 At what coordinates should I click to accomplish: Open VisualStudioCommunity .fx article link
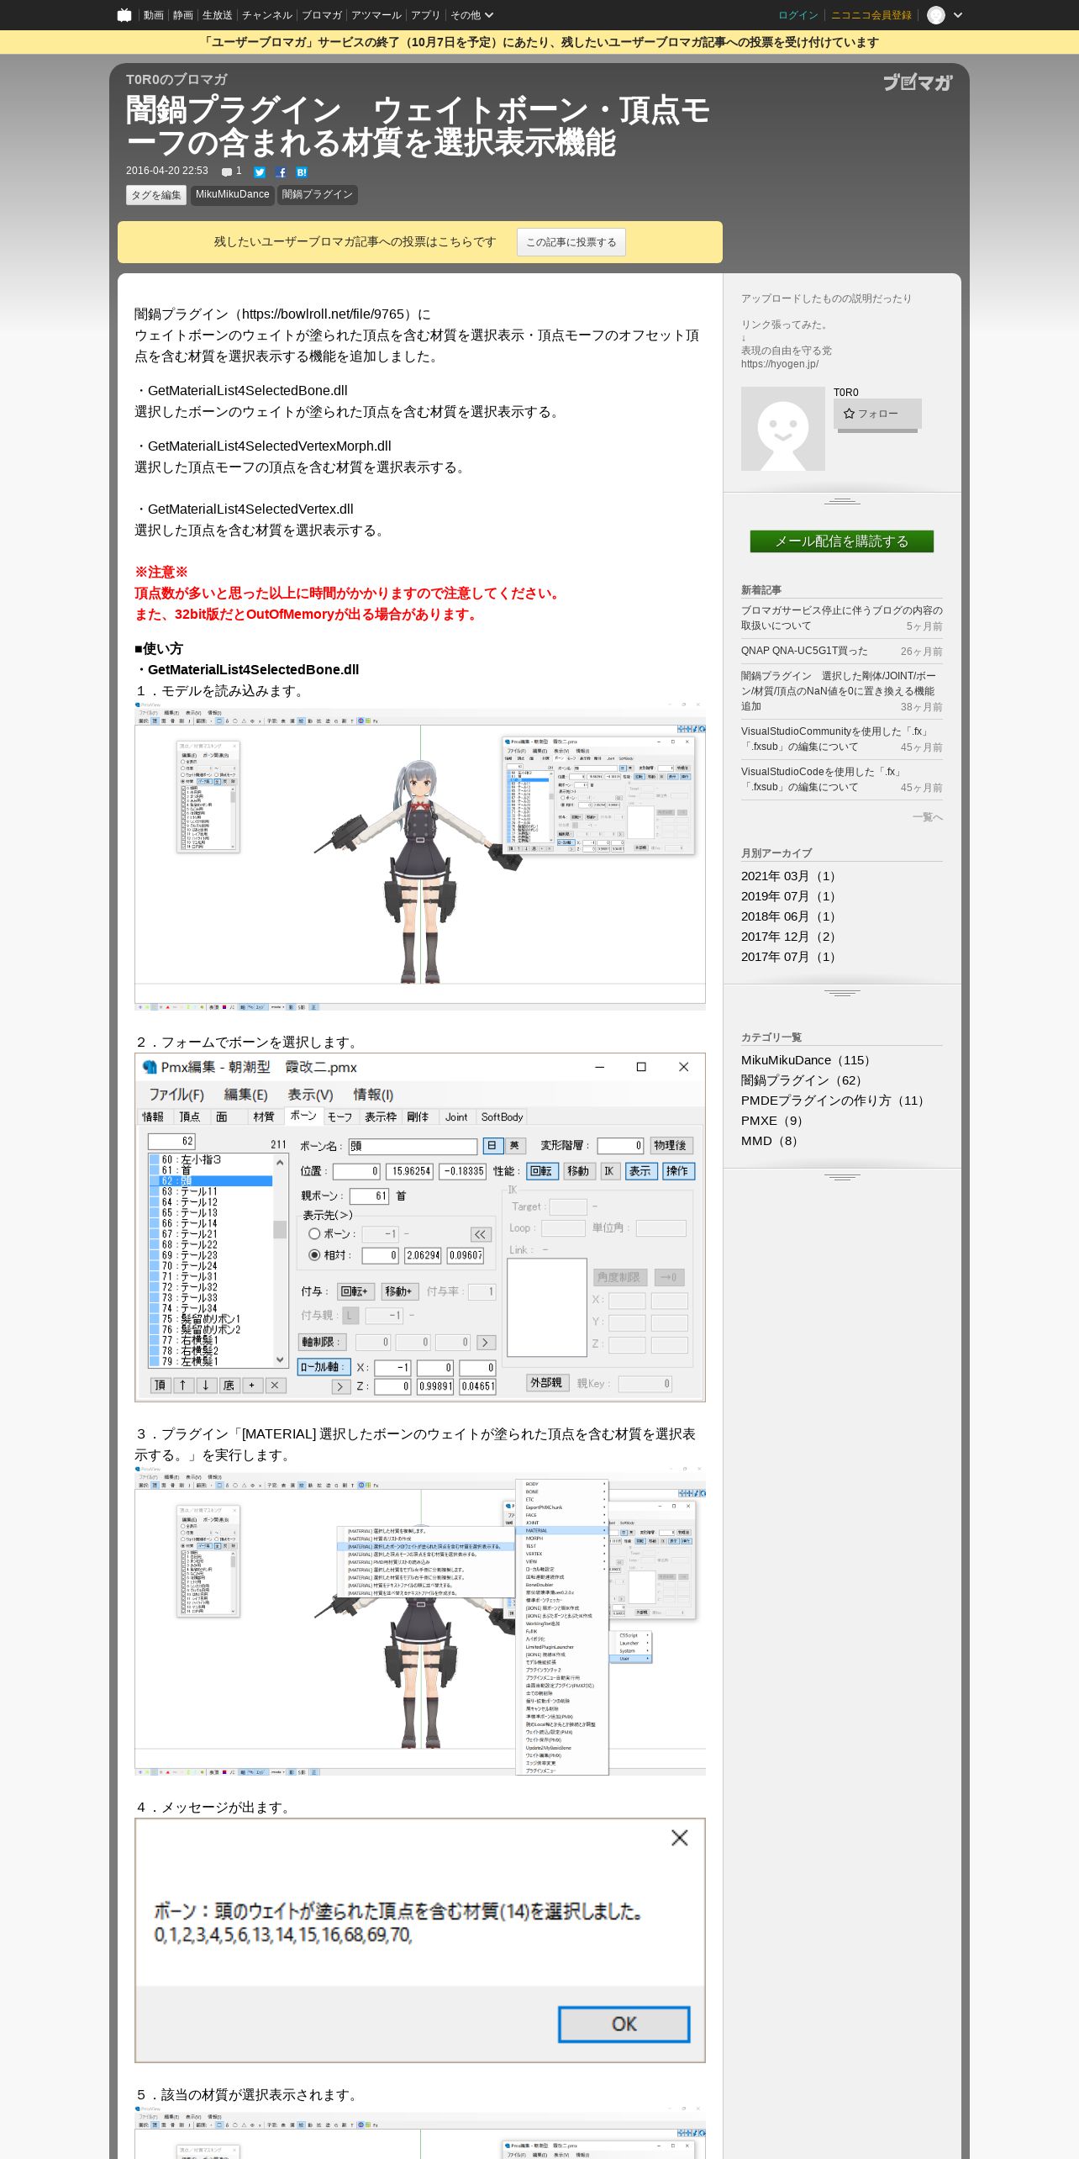coord(834,739)
